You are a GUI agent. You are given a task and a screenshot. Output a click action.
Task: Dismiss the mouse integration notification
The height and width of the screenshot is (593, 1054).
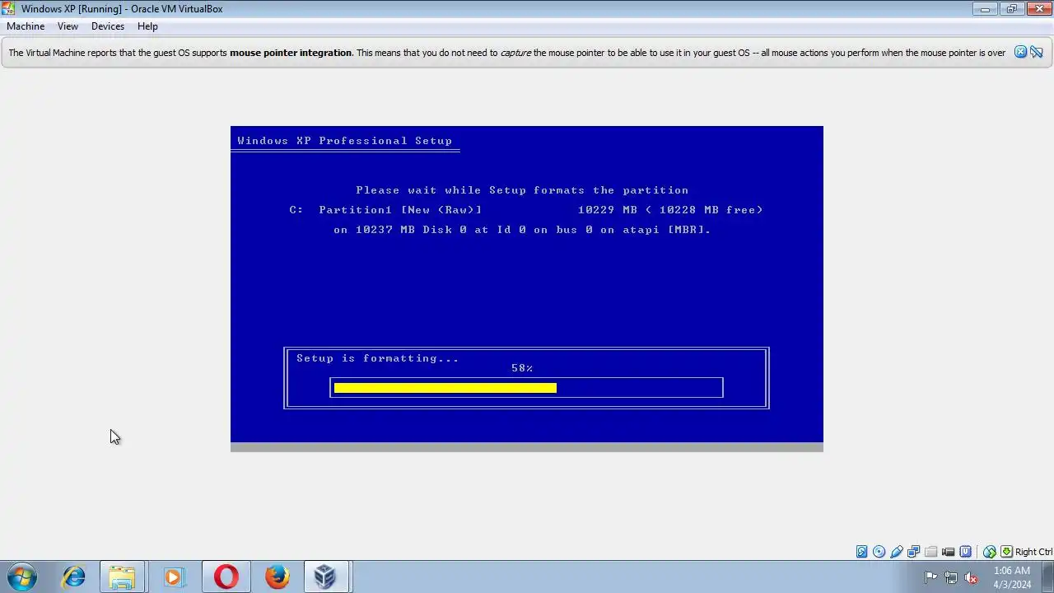[x=1020, y=52]
